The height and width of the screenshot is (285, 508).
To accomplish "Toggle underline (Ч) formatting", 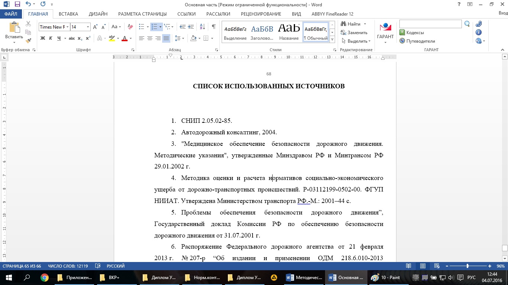I will point(59,38).
